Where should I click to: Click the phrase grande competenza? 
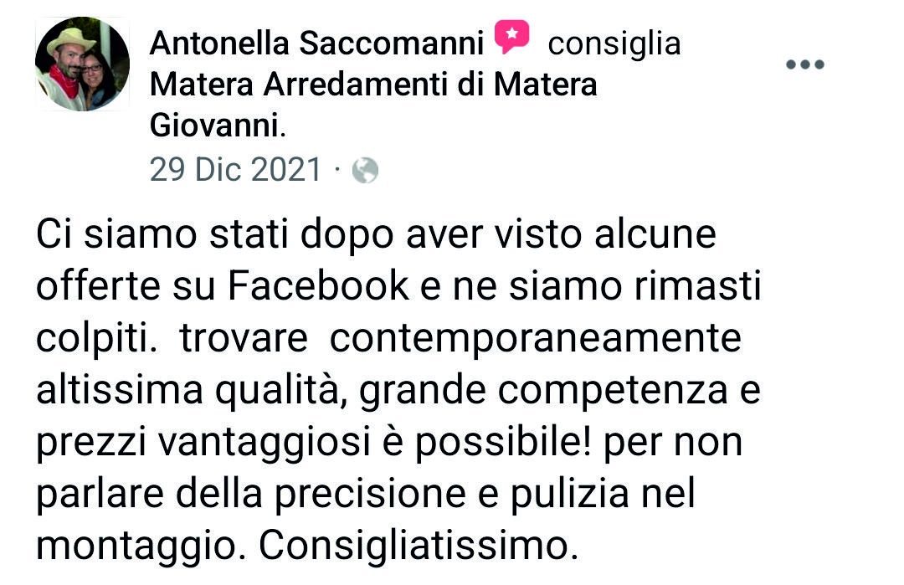(x=543, y=392)
